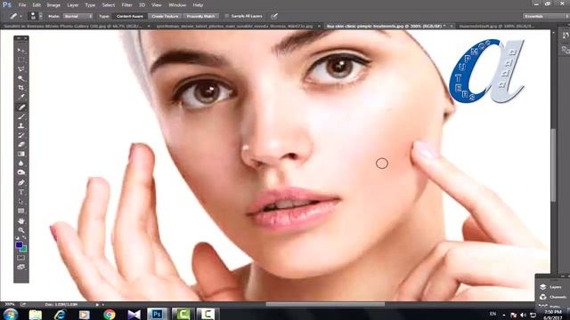This screenshot has width=570, height=320.
Task: Select the Brush tool
Action: 20,116
